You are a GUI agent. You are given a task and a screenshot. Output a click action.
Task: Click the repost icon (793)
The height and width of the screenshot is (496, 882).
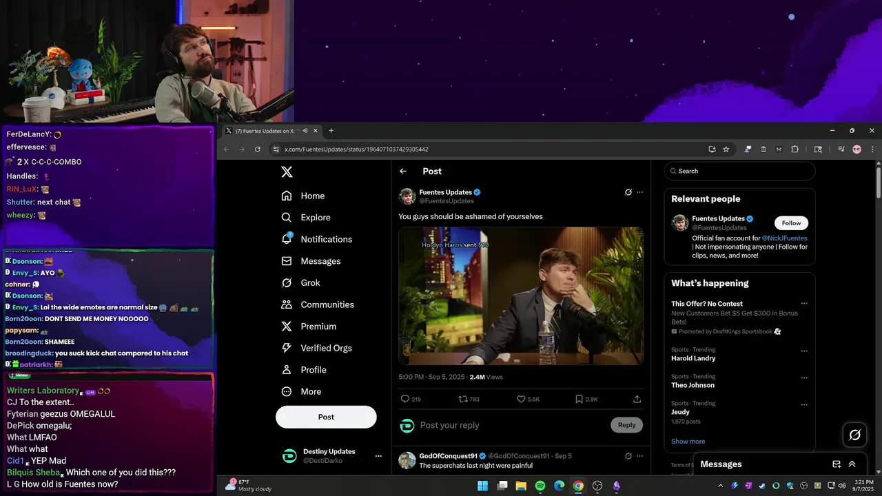coord(463,399)
